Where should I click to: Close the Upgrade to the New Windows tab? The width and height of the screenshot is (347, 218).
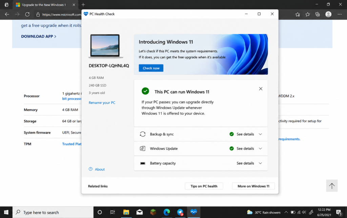[74, 5]
